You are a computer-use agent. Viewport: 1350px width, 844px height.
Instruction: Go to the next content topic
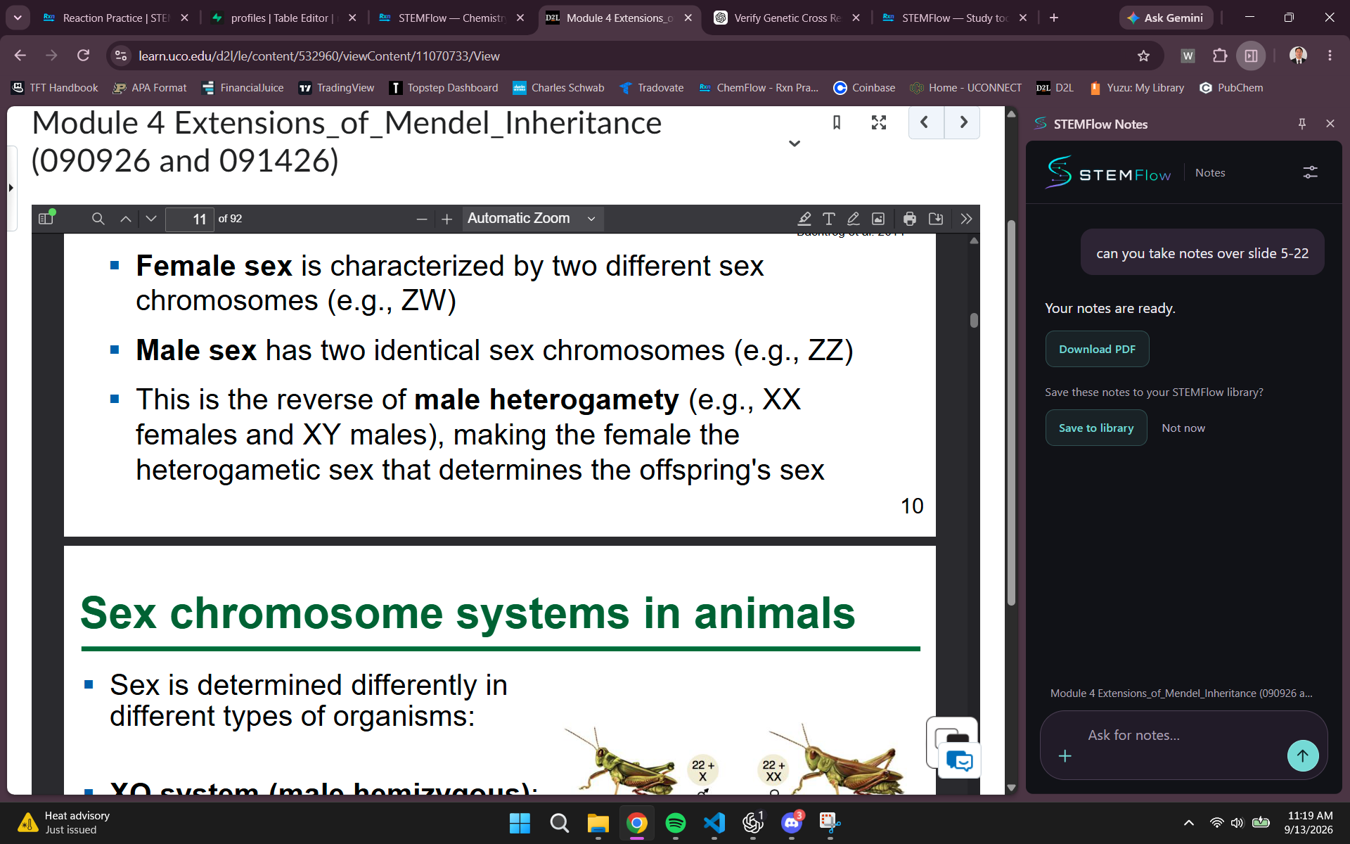963,122
